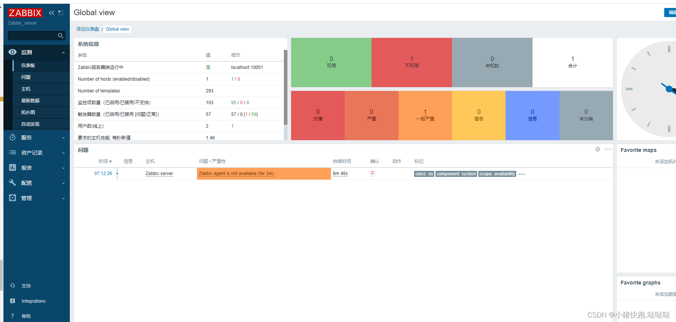Open 主机 in the sidebar
Image resolution: width=676 pixels, height=322 pixels.
coord(41,89)
